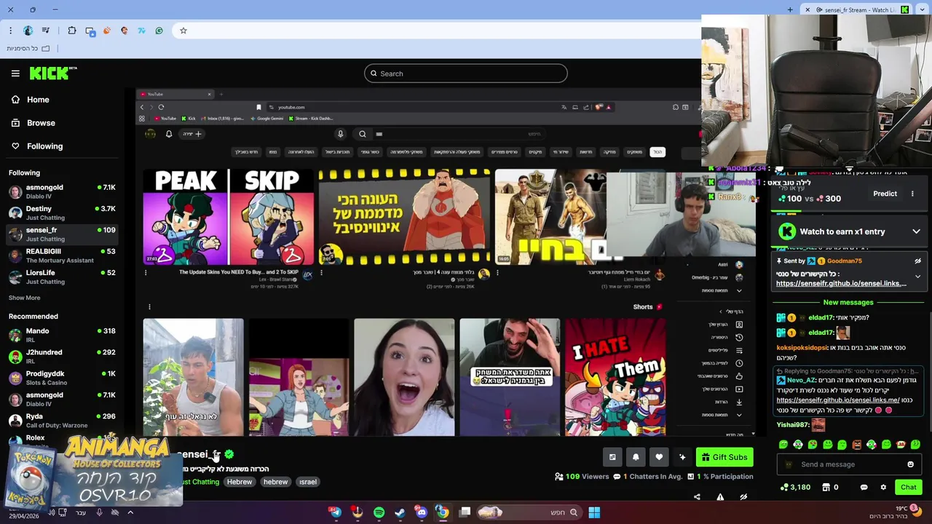Image resolution: width=932 pixels, height=524 pixels.
Task: Click the green Gift Subs button
Action: [x=724, y=457]
